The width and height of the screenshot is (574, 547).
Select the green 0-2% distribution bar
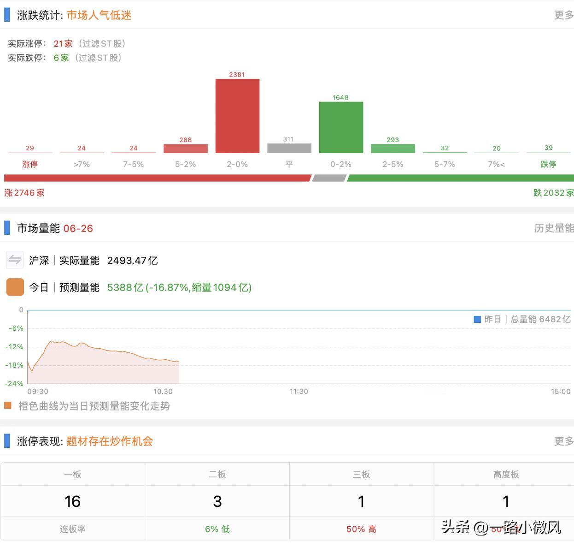click(x=341, y=128)
